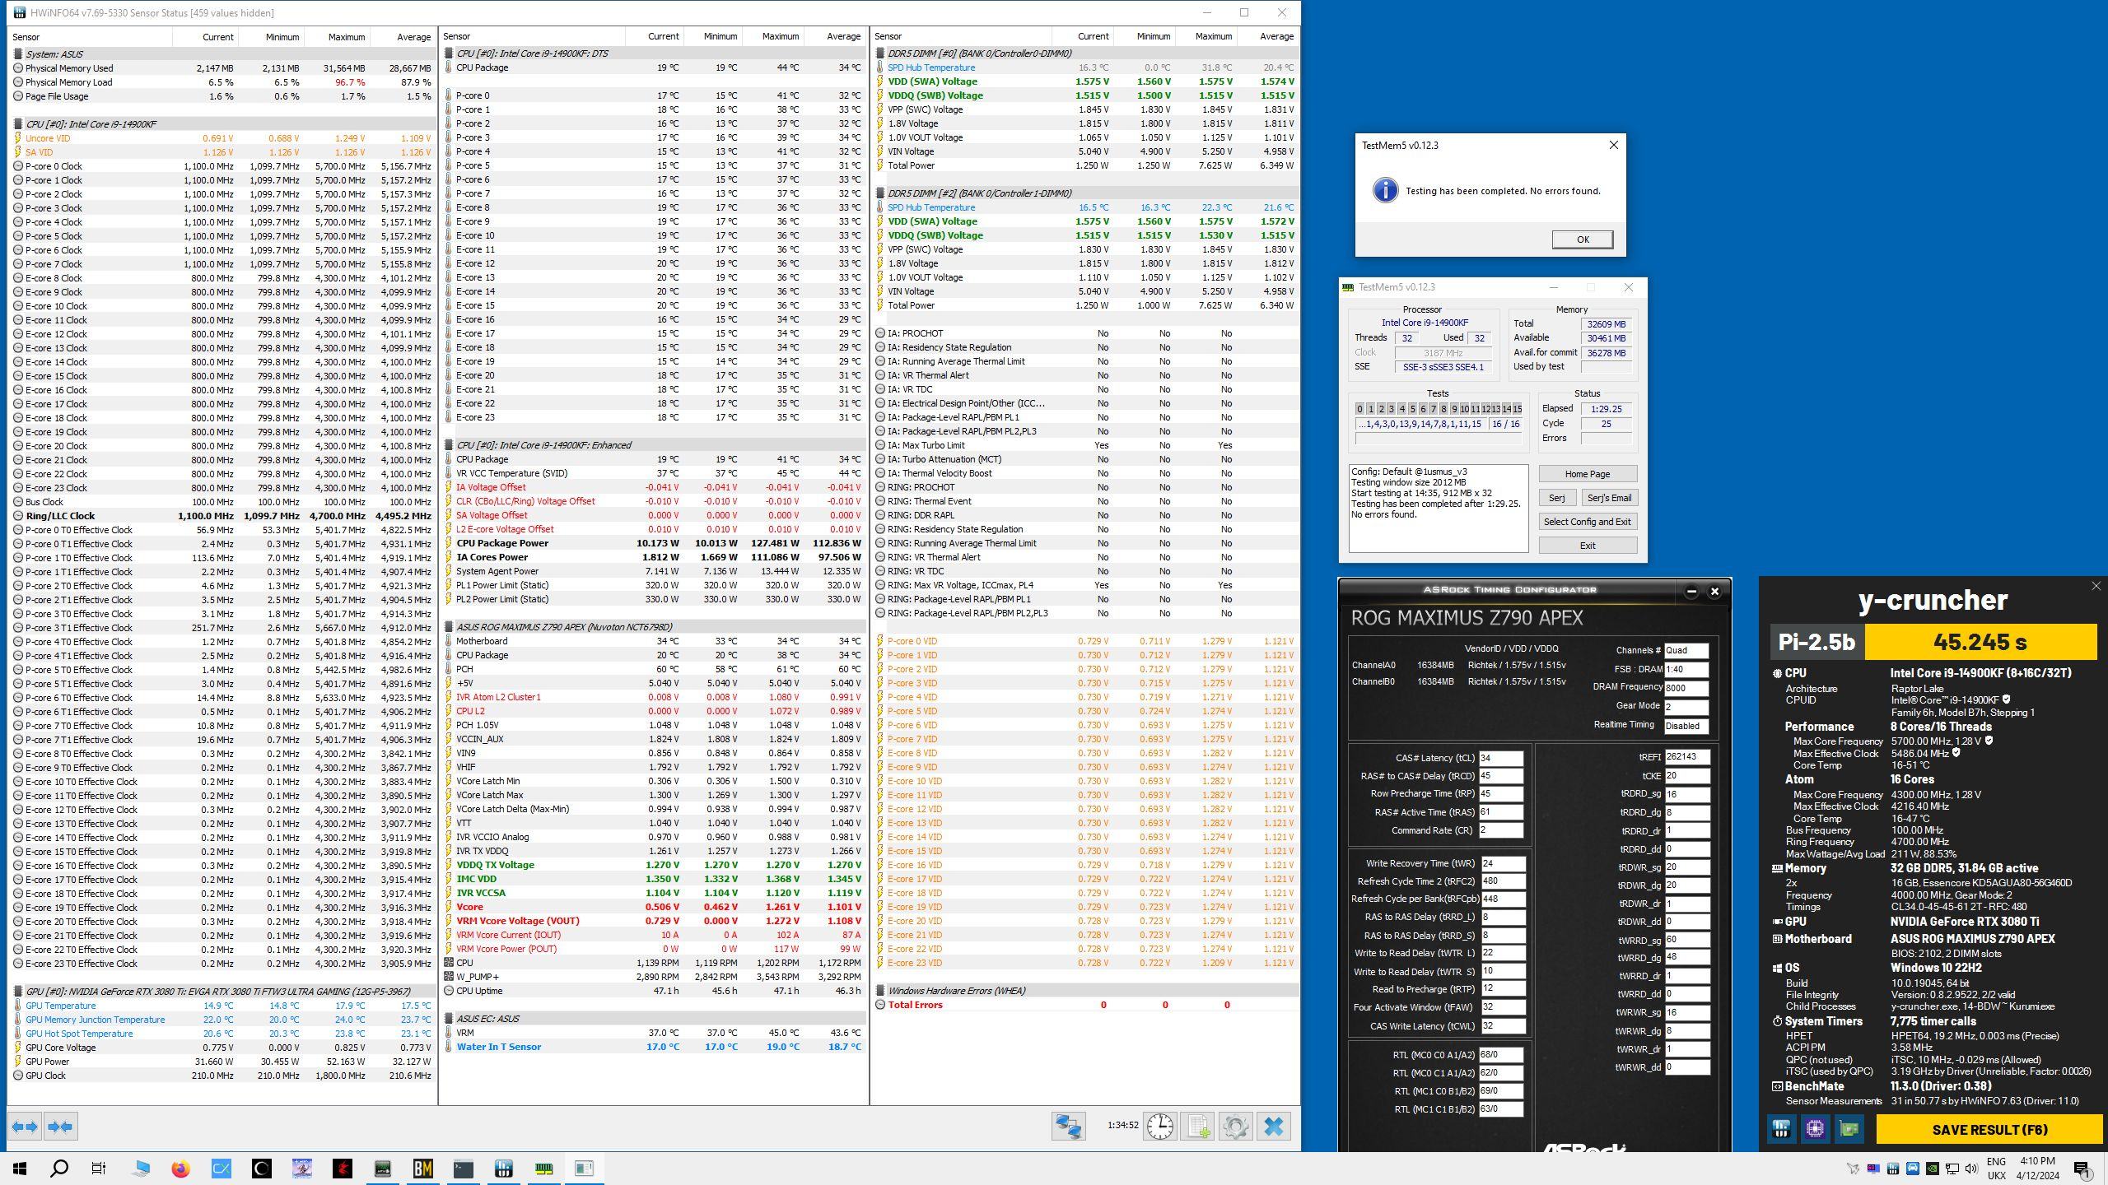Click volume speaker tray icon

coord(1971,1169)
